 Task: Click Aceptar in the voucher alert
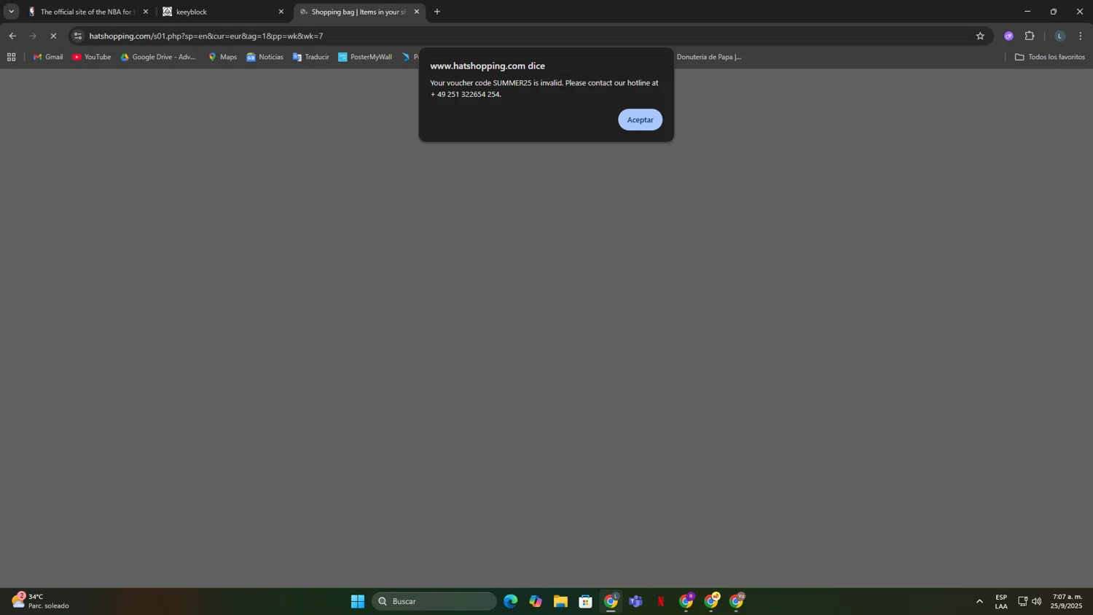click(x=640, y=120)
